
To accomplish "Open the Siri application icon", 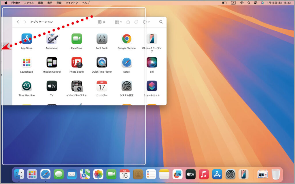I will click(152, 62).
